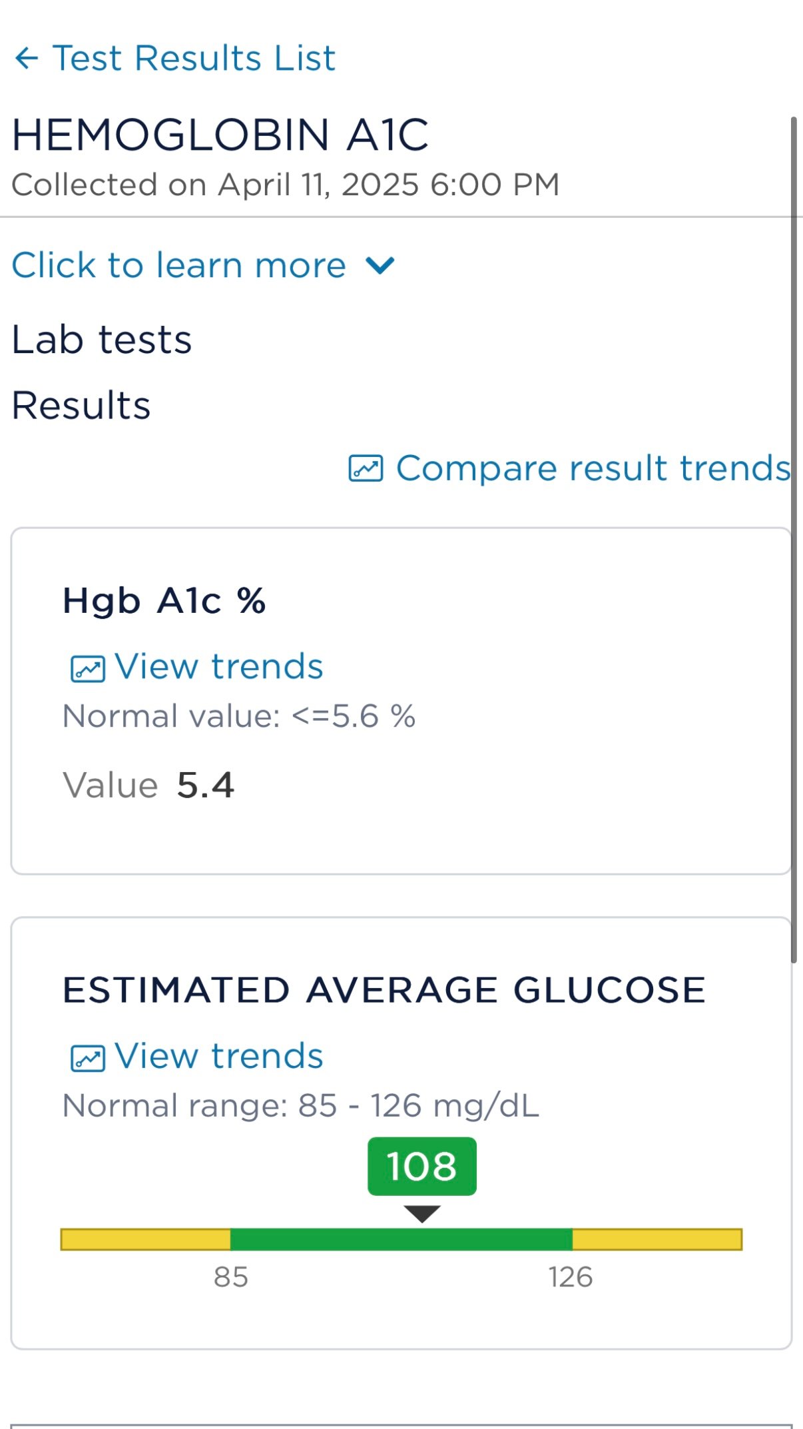
Task: Click trend icon under Estimated Average Glucose
Action: click(88, 1059)
